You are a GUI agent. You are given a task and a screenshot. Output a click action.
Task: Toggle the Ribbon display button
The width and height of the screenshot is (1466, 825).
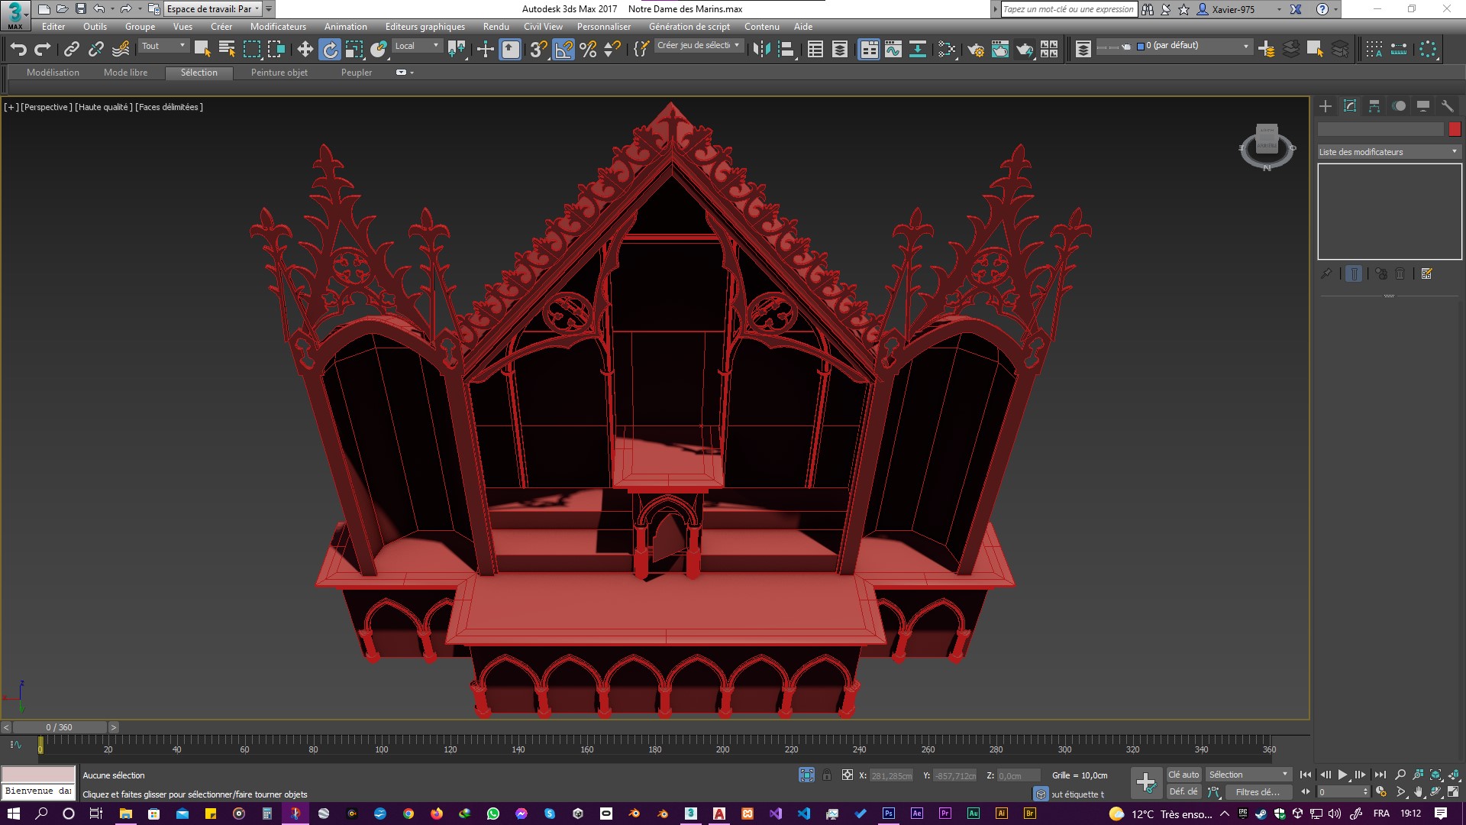[870, 50]
